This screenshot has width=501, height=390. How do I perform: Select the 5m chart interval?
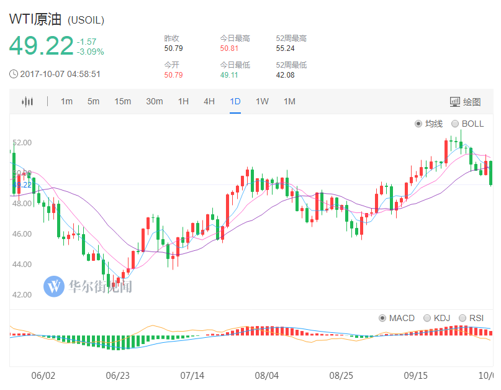93,102
